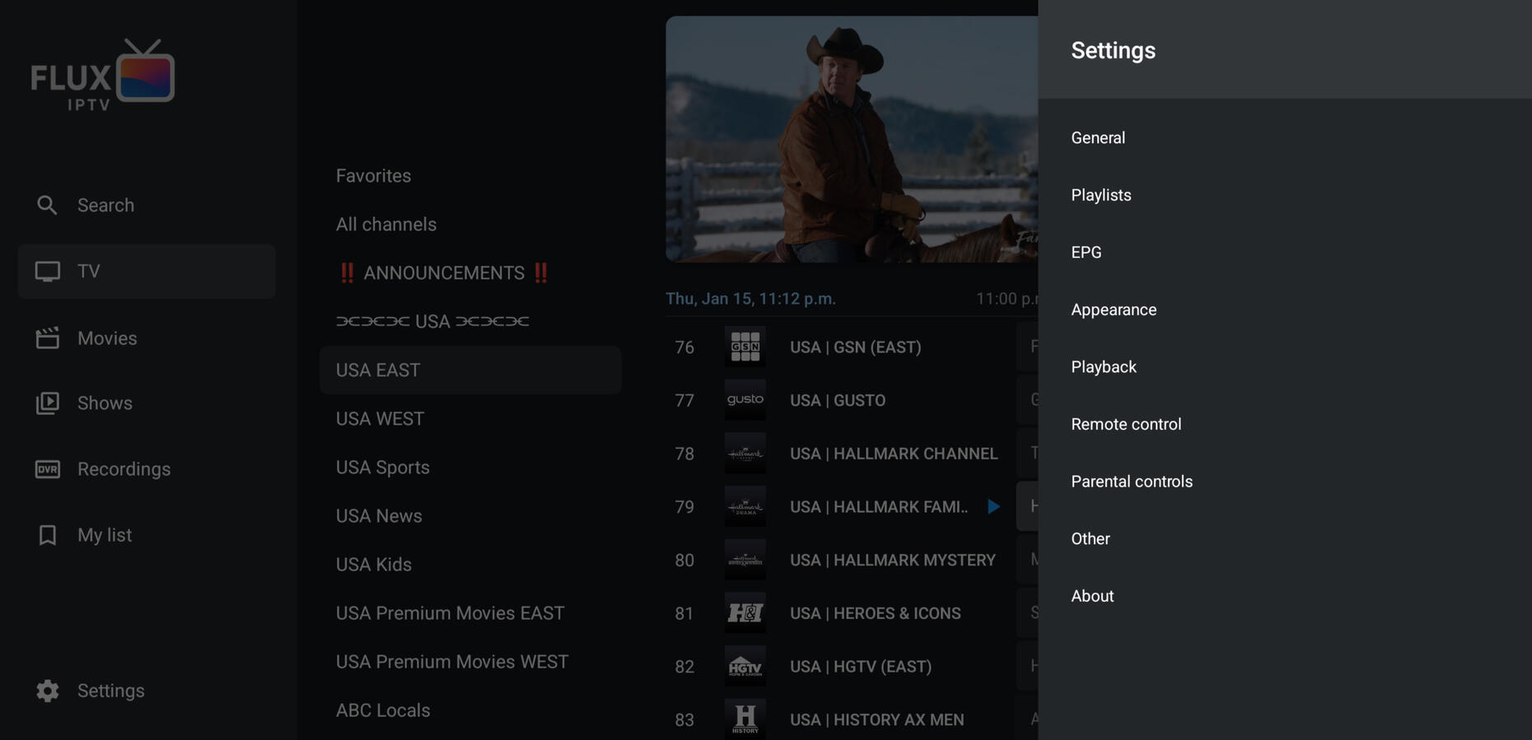Click the Shows library icon
This screenshot has width=1532, height=740.
pos(47,403)
